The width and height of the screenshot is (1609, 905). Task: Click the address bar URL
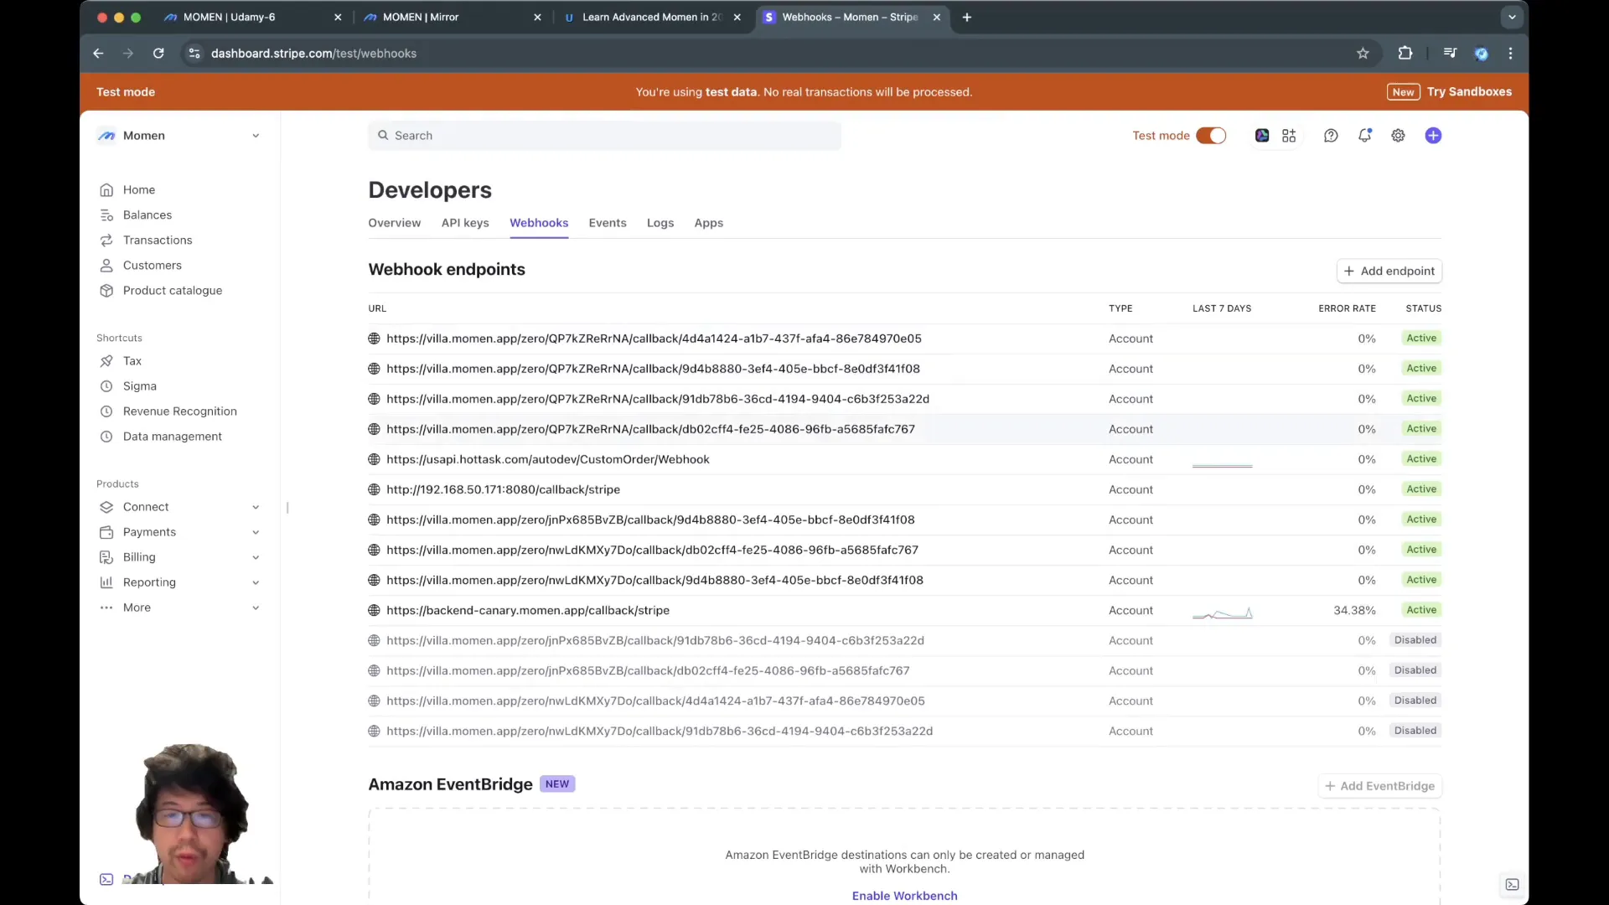click(313, 54)
